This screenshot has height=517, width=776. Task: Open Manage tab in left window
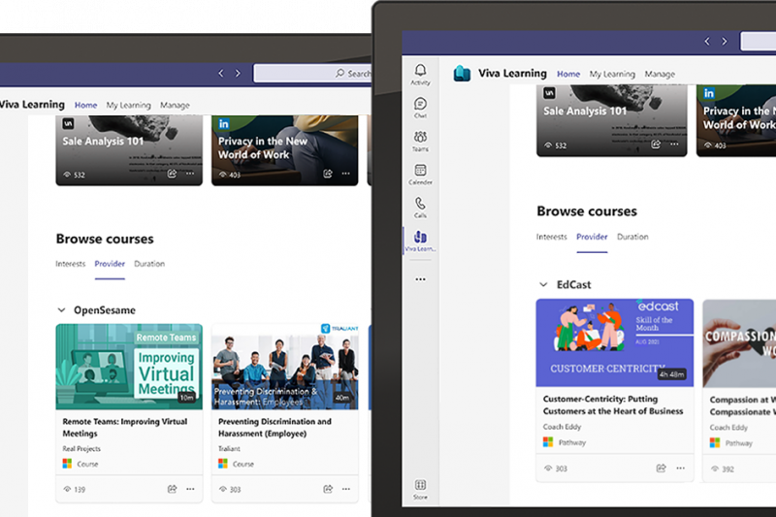(175, 105)
